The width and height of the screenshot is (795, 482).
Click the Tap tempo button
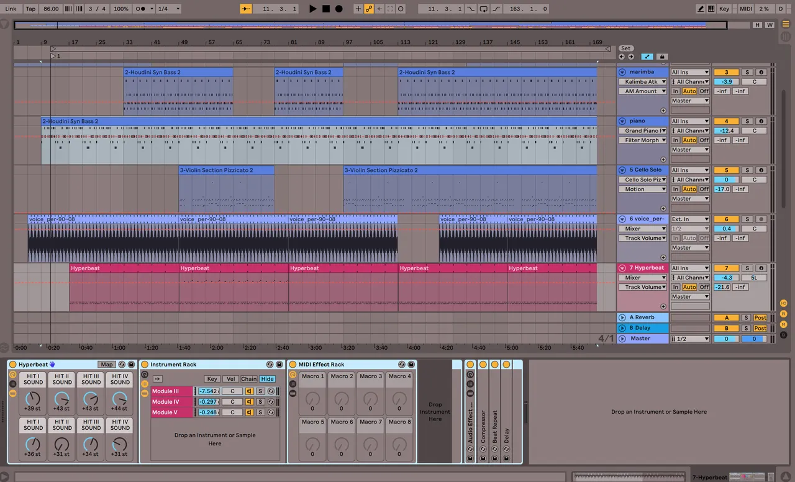30,9
